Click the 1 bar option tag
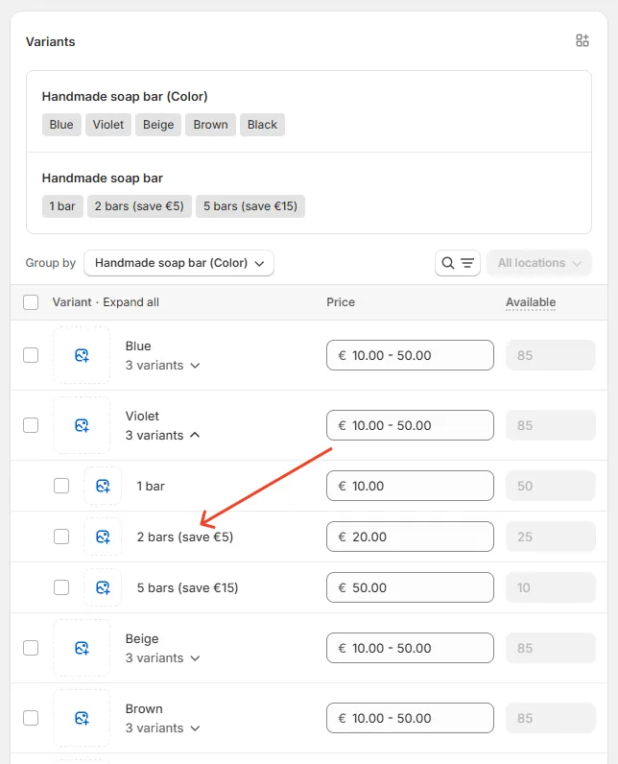 tap(62, 206)
